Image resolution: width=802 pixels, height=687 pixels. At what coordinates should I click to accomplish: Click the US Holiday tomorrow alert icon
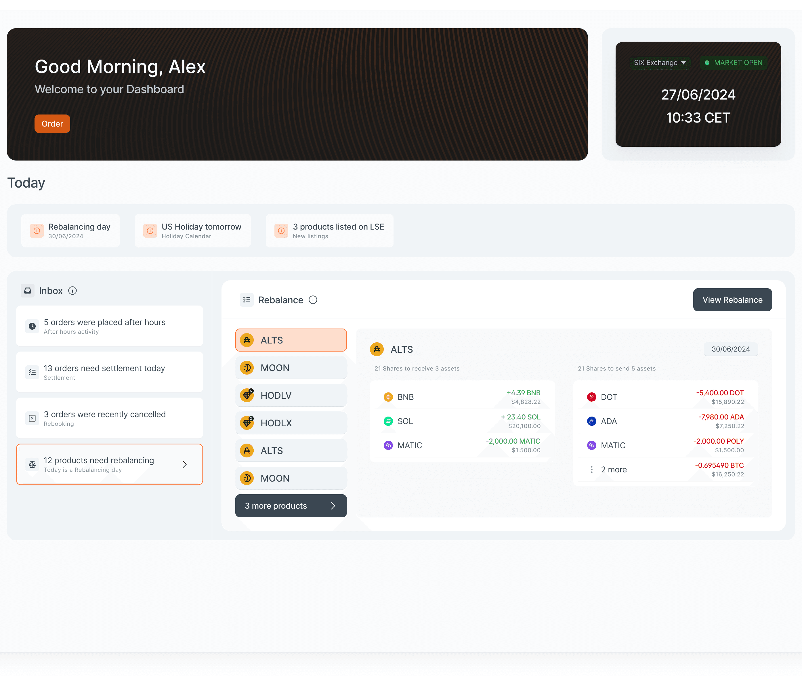[150, 231]
